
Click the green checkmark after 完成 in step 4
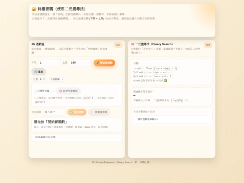[x=165, y=80]
